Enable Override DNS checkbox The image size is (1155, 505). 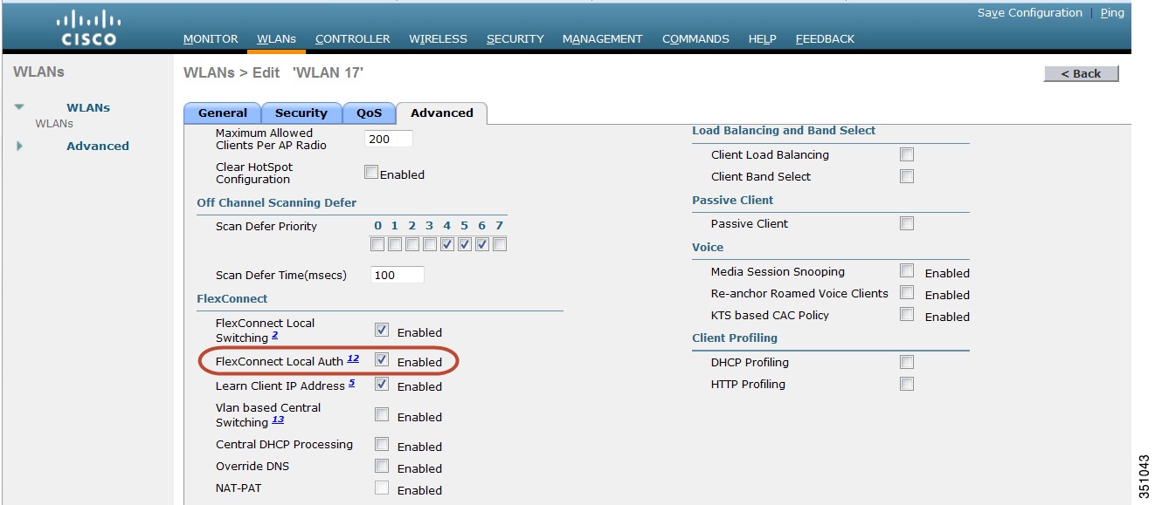(x=382, y=466)
